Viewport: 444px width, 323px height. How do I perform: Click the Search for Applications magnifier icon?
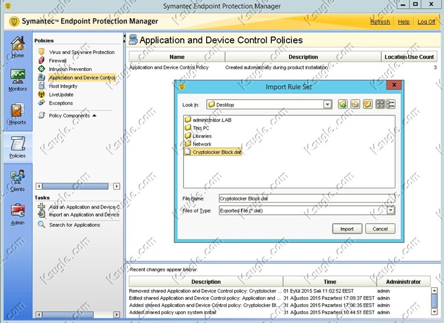point(41,224)
